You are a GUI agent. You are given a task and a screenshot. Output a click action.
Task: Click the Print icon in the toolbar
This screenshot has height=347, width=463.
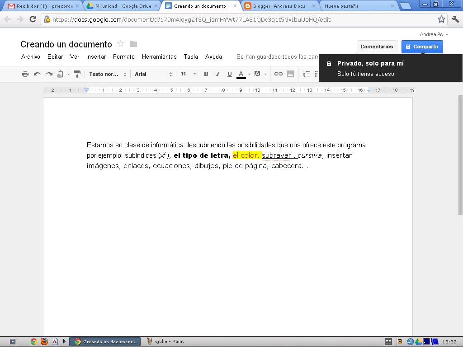pos(25,74)
